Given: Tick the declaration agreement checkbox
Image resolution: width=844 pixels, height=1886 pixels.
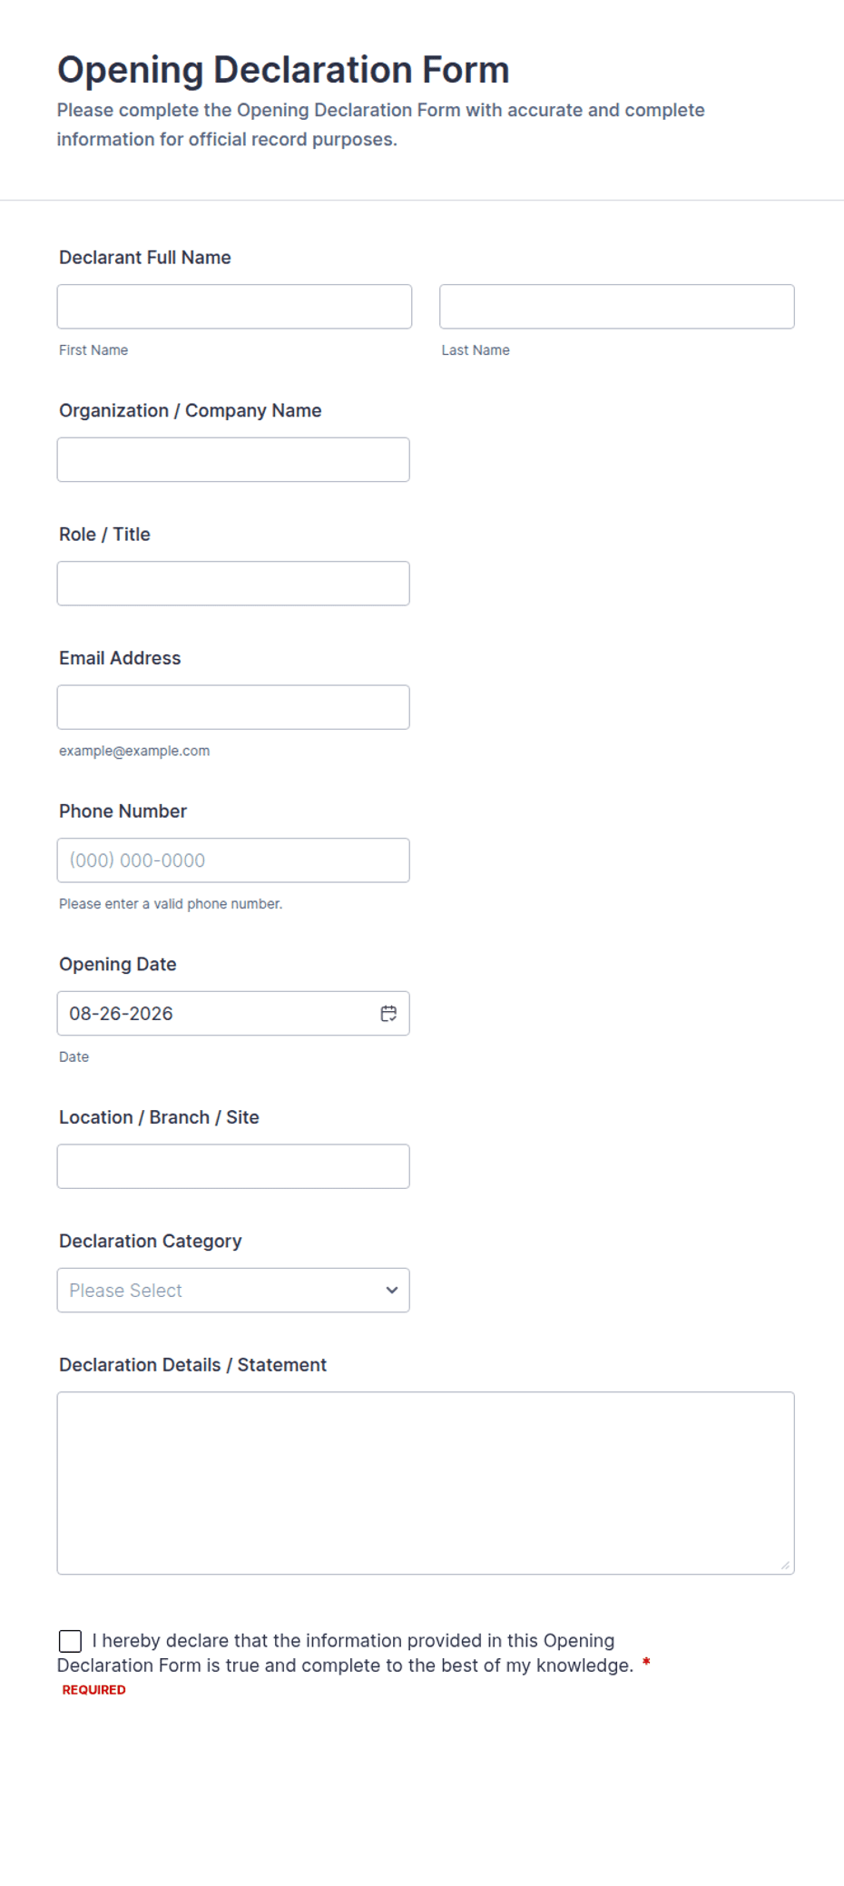Looking at the screenshot, I should click(70, 1641).
